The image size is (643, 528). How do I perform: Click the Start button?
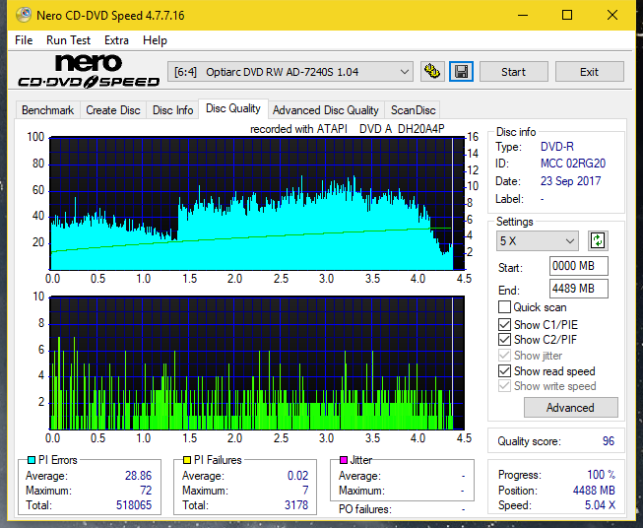[x=513, y=72]
